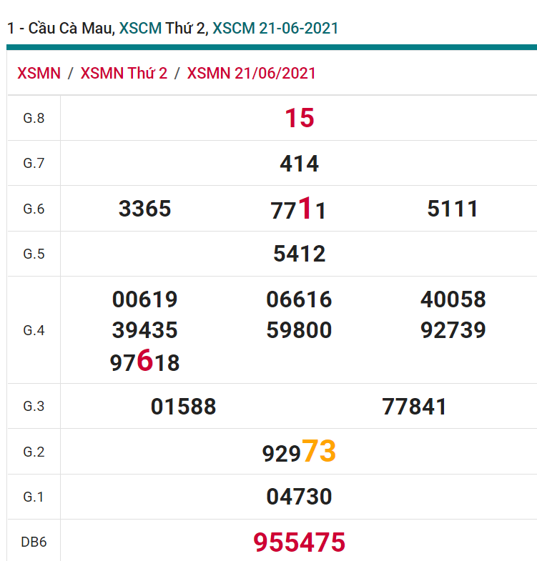
Task: Click the G.4 number 00619
Action: pyautogui.click(x=145, y=299)
